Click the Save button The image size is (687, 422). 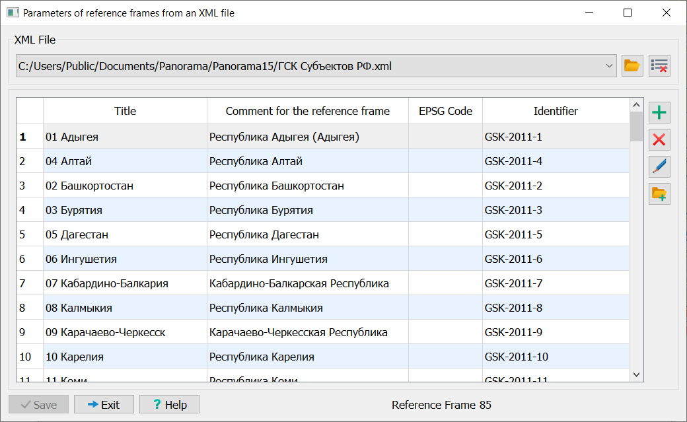click(x=38, y=405)
